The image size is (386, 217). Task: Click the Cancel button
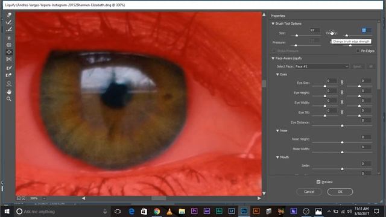[309, 192]
